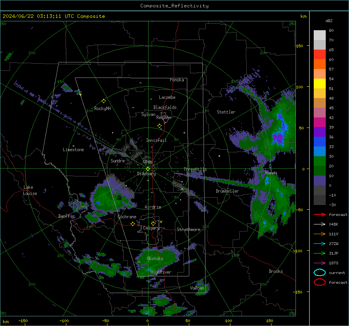Click the yellow diamond marker above RockyMH
Image resolution: width=349 pixels, height=326 pixels.
tap(104, 101)
